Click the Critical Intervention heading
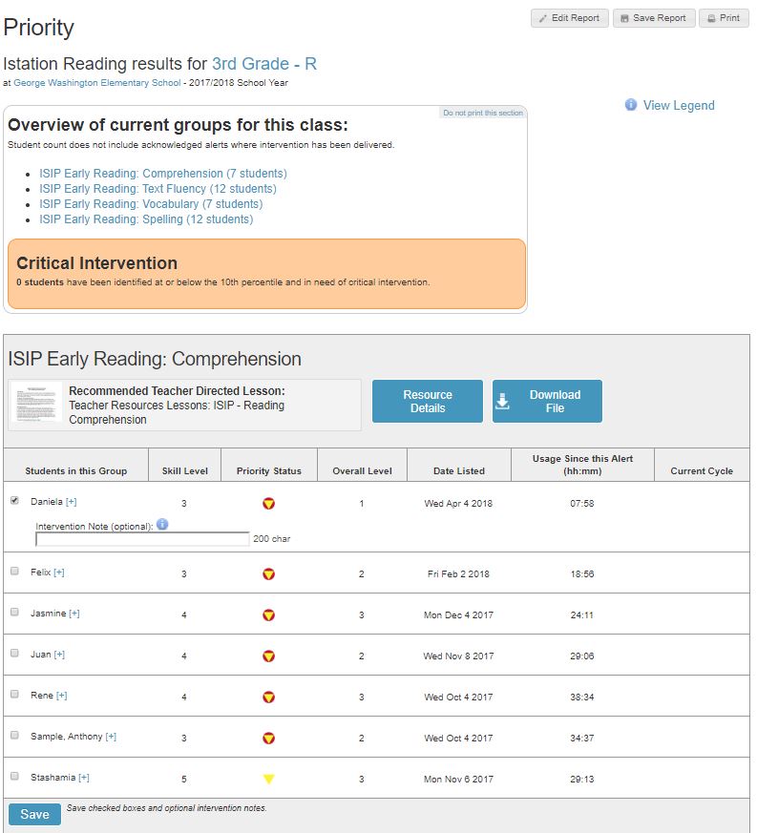757x833 pixels. [96, 263]
